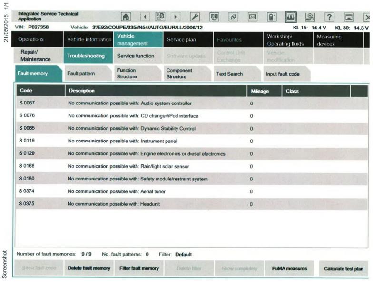Viewport: 373px width, 285px height.
Task: Click the Delete fault memory button
Action: tap(89, 268)
